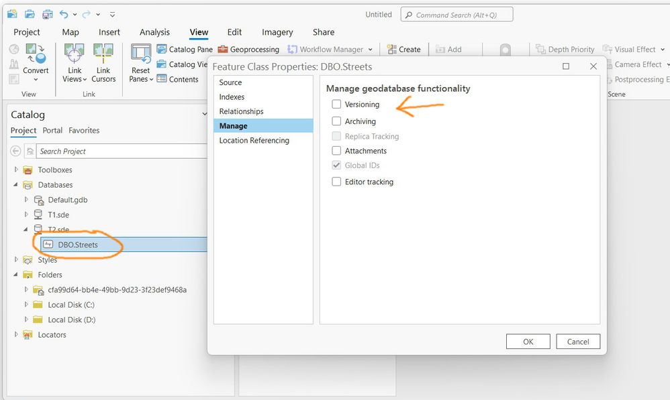This screenshot has width=670, height=400.
Task: Click the Global IDs checkbox
Action: pyautogui.click(x=337, y=165)
